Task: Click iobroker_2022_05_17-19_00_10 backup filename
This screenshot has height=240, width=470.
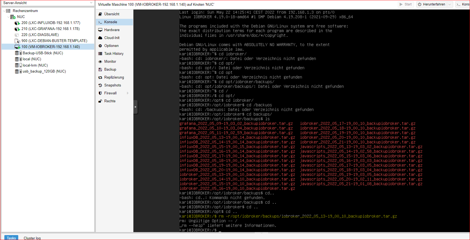Action: click(358, 124)
